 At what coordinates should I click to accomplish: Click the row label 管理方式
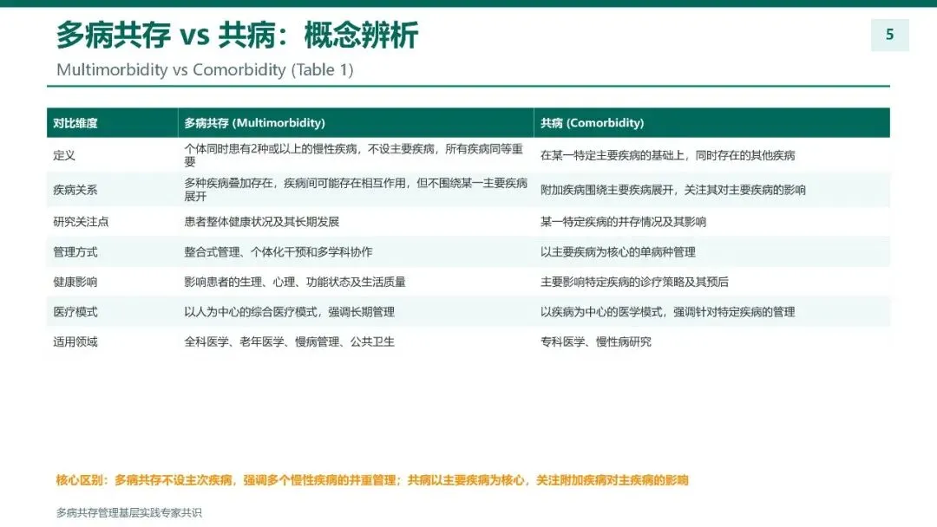75,252
